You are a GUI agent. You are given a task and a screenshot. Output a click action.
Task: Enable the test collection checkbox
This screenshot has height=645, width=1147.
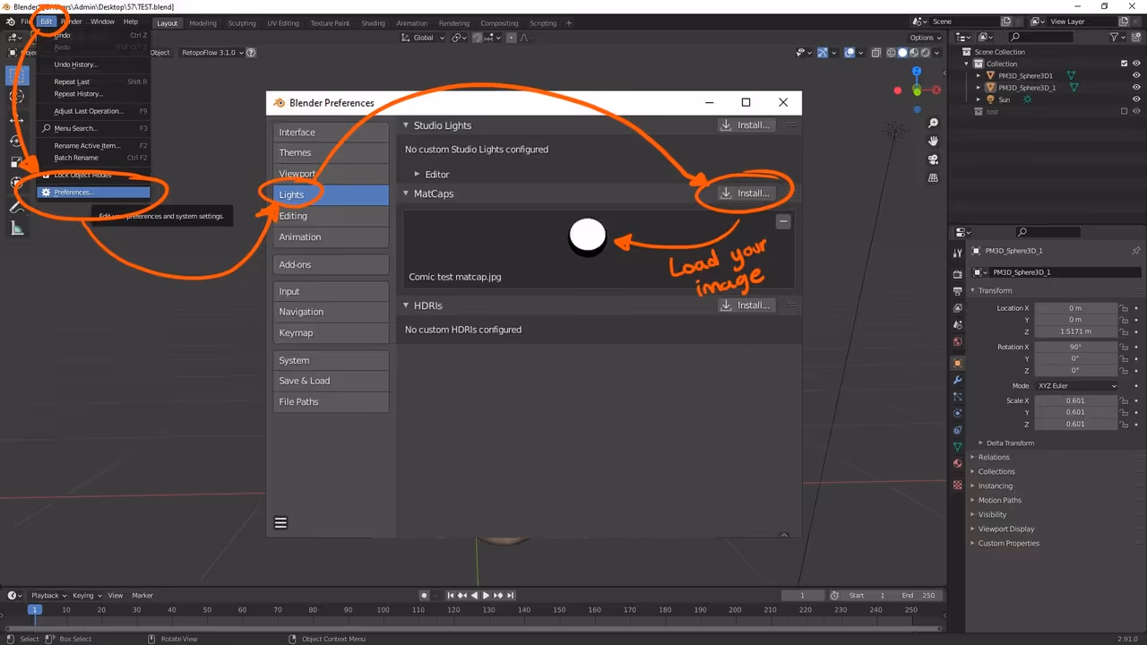(x=1125, y=111)
